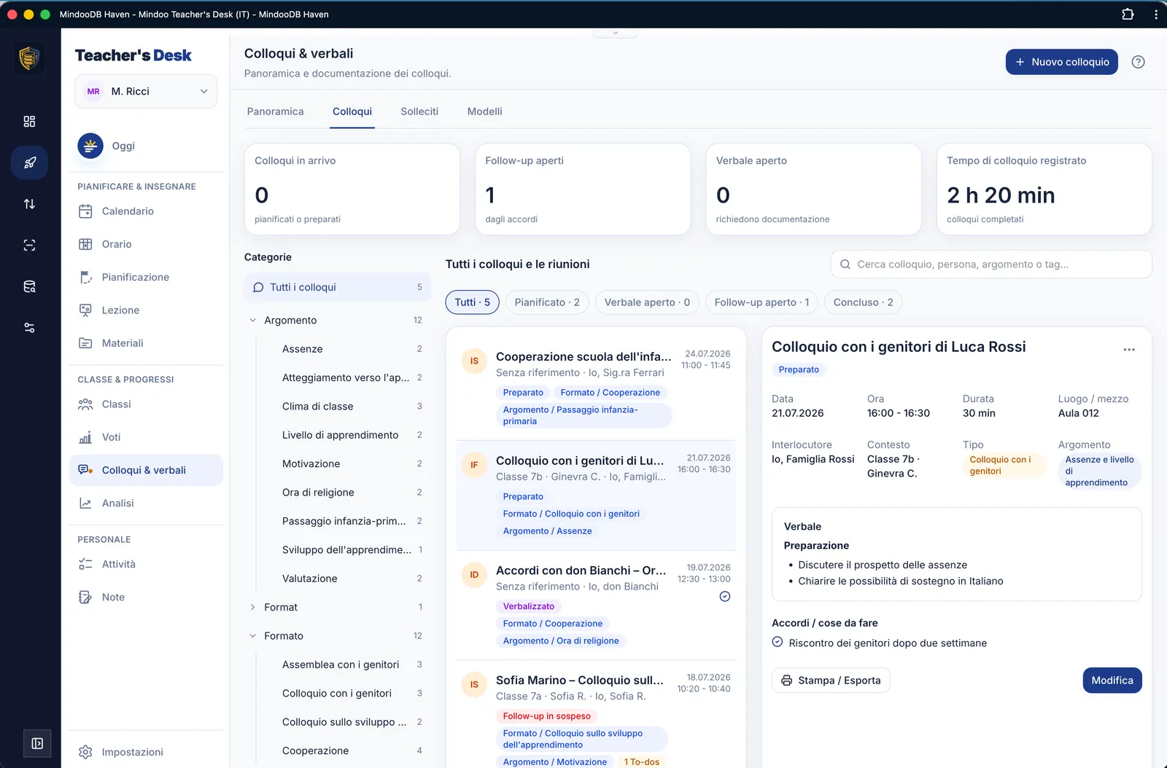This screenshot has width=1167, height=768.
Task: Switch to the Panoramica tab
Action: point(275,111)
